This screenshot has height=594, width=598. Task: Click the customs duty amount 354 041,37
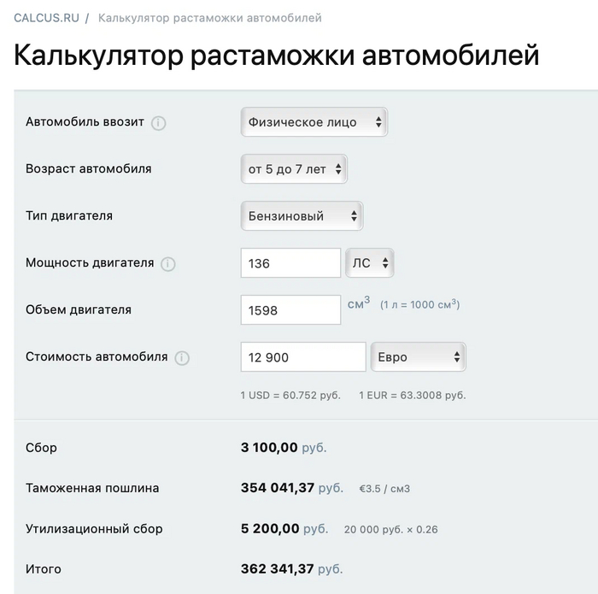pos(278,488)
